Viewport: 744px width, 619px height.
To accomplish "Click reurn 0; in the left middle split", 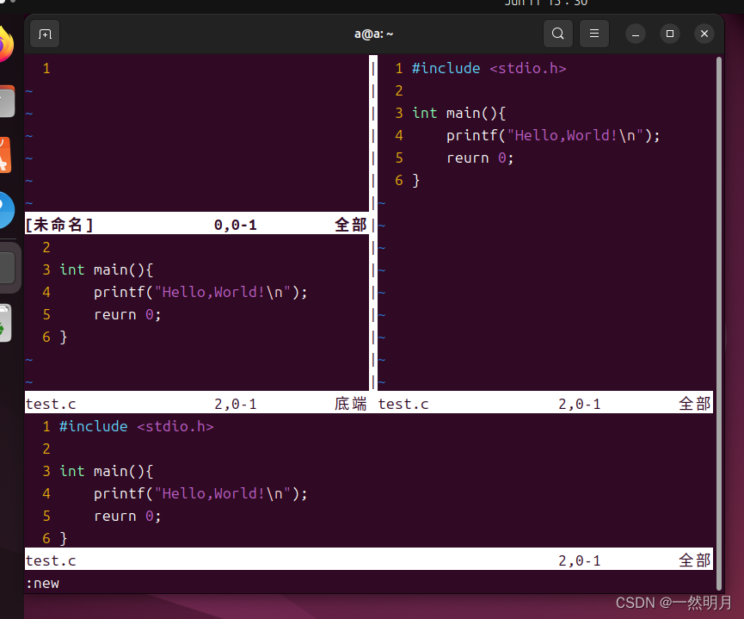I will coord(127,314).
